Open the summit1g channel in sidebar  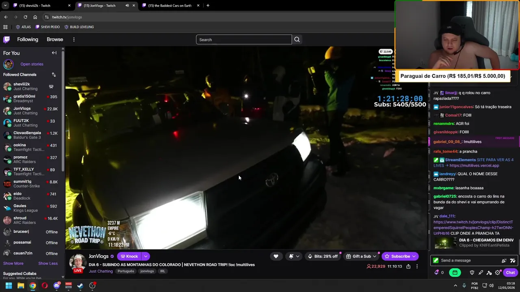click(x=31, y=184)
